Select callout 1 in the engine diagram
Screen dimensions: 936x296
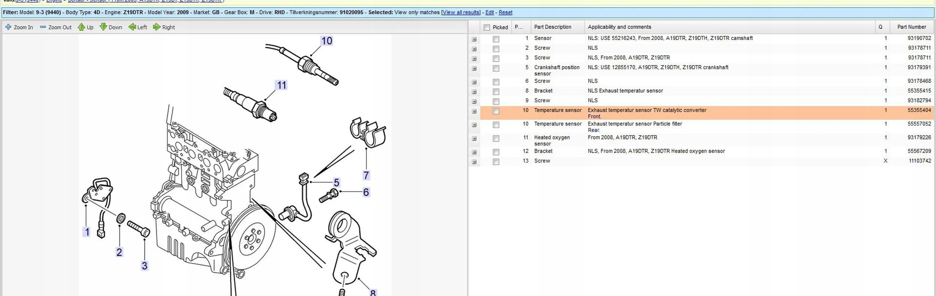point(87,232)
